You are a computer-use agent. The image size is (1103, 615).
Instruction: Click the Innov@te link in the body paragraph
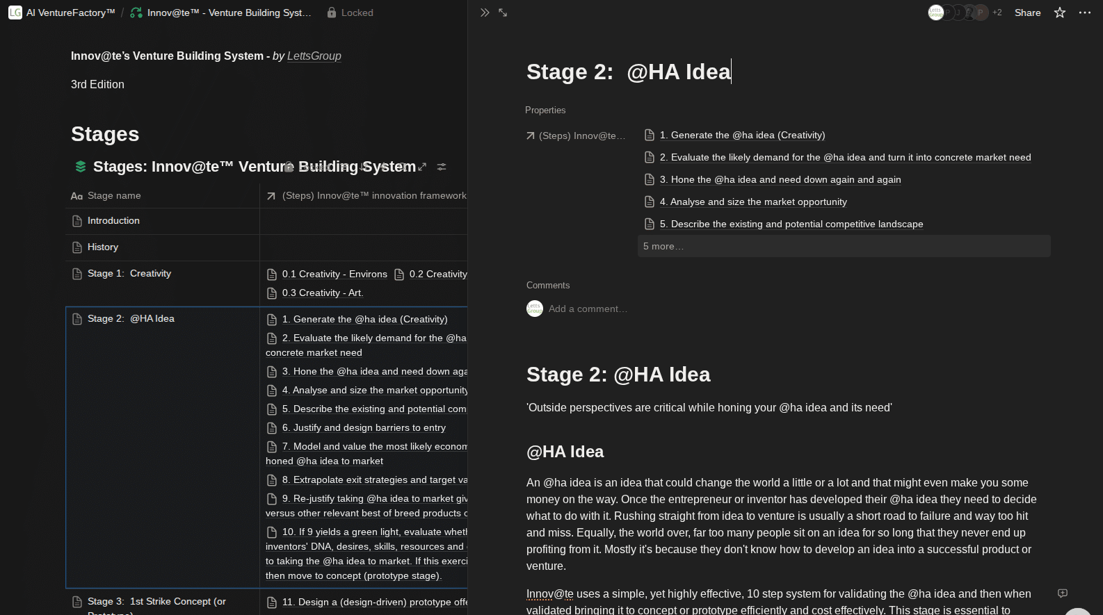click(550, 594)
